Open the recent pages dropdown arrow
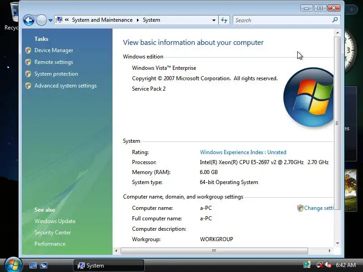This screenshot has height=272, width=363. point(50,20)
